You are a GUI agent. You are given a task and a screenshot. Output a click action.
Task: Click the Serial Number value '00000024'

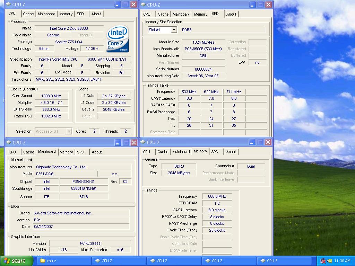(x=203, y=69)
